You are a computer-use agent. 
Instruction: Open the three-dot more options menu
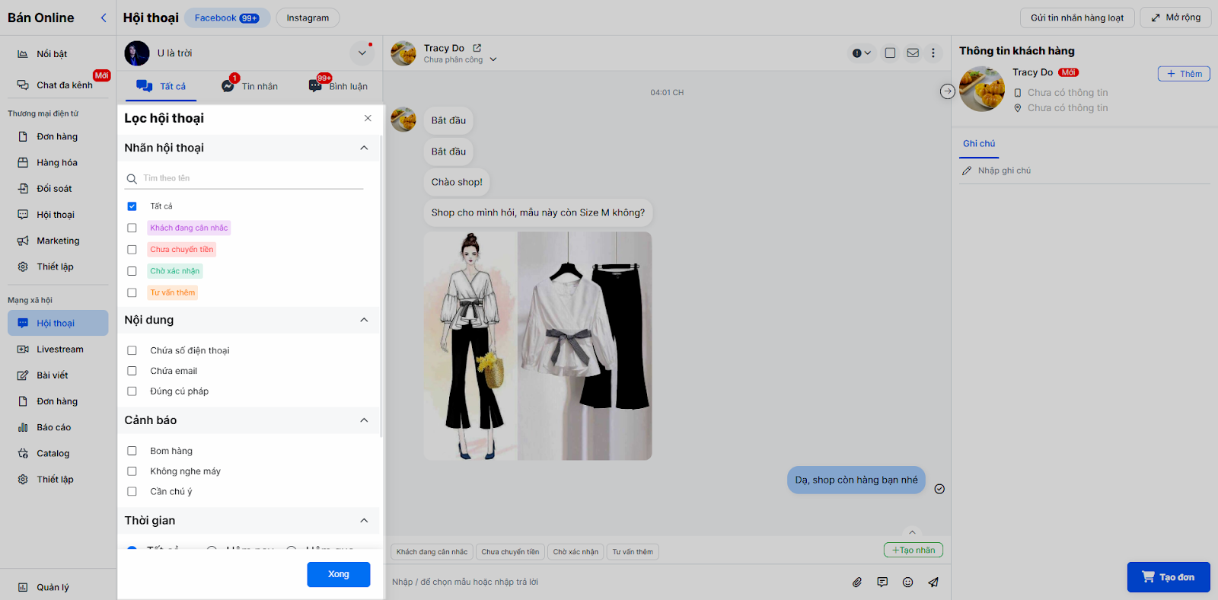coord(933,53)
